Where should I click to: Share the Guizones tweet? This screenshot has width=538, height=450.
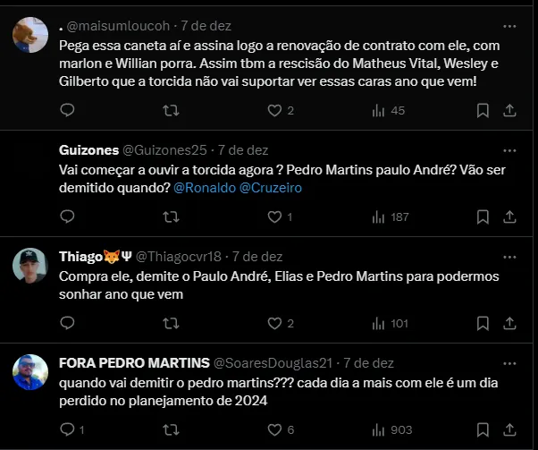[x=509, y=217]
